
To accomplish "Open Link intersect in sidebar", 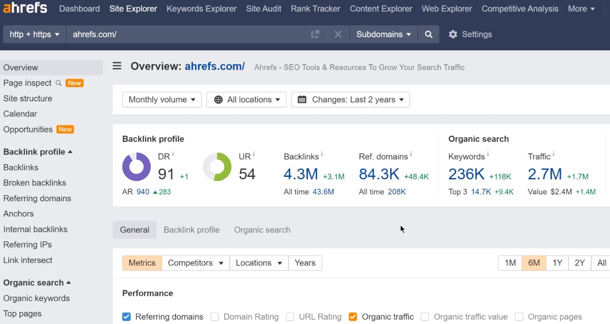I will [28, 260].
